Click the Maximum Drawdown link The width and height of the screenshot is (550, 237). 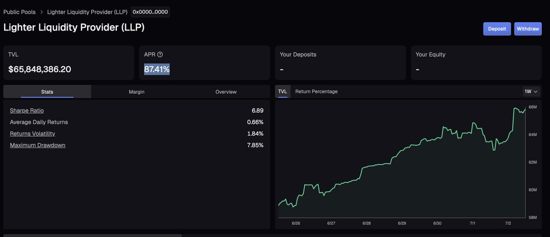click(x=38, y=145)
